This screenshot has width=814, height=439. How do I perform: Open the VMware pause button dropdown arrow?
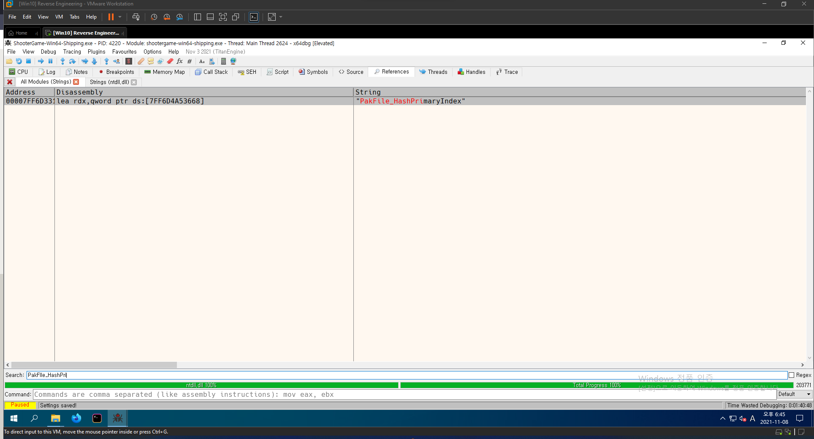click(120, 17)
